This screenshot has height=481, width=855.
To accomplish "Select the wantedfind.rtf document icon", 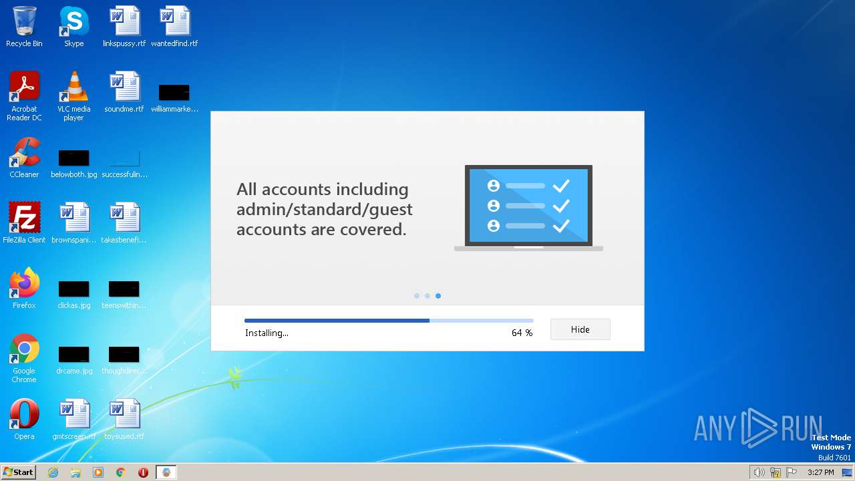I will [x=174, y=27].
